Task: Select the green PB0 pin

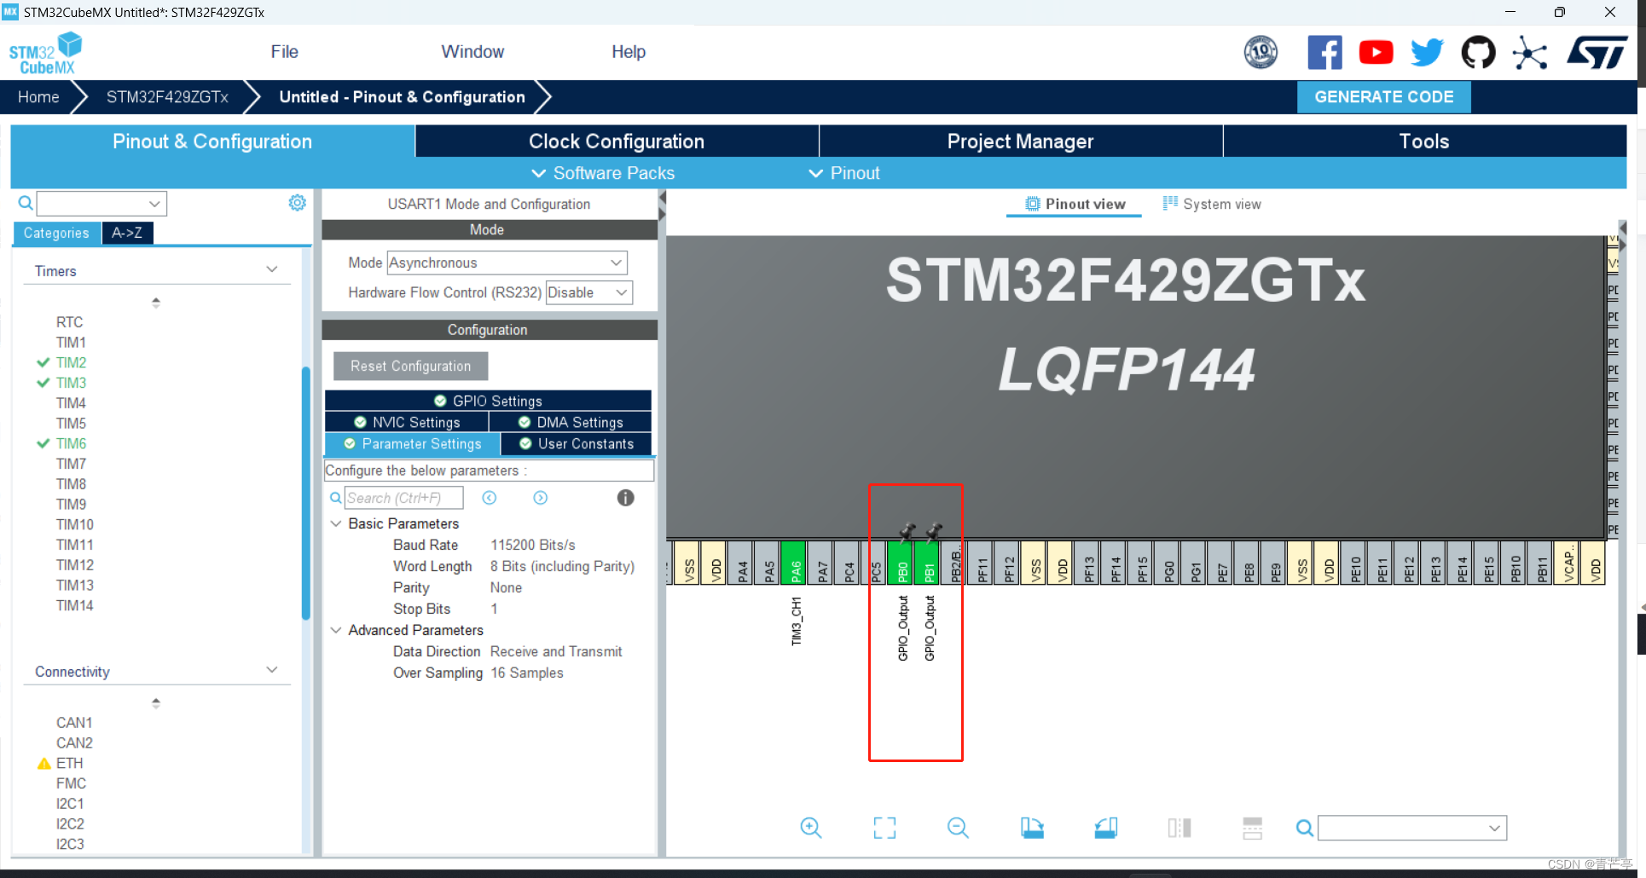Action: pyautogui.click(x=901, y=563)
